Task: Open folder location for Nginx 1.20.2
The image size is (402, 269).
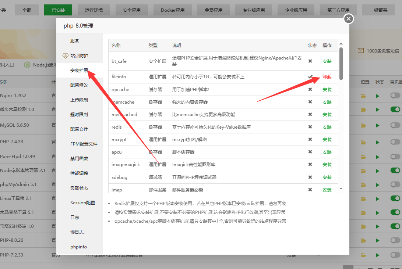Action: point(363,96)
